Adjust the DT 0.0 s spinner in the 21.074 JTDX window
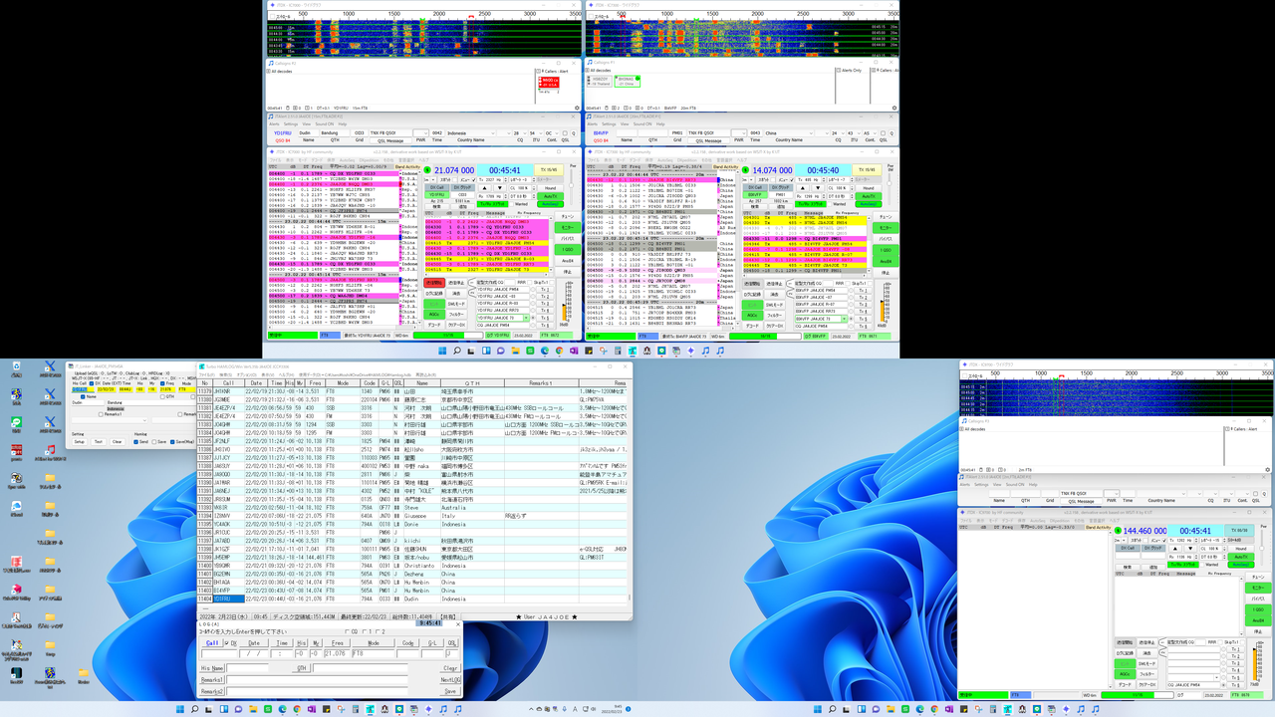 pos(522,196)
